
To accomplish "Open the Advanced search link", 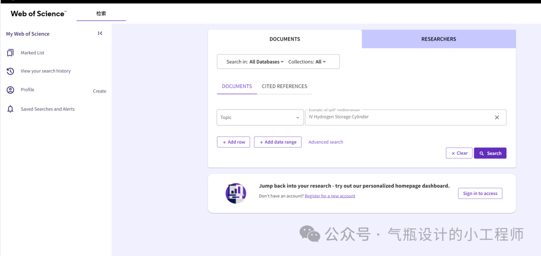I will coord(326,142).
